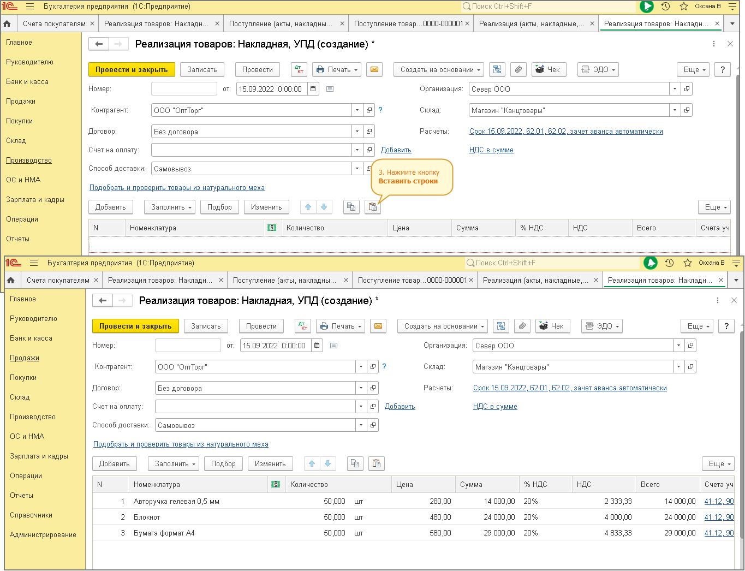Move row up arrow in upper window
The image size is (745, 571).
308,207
